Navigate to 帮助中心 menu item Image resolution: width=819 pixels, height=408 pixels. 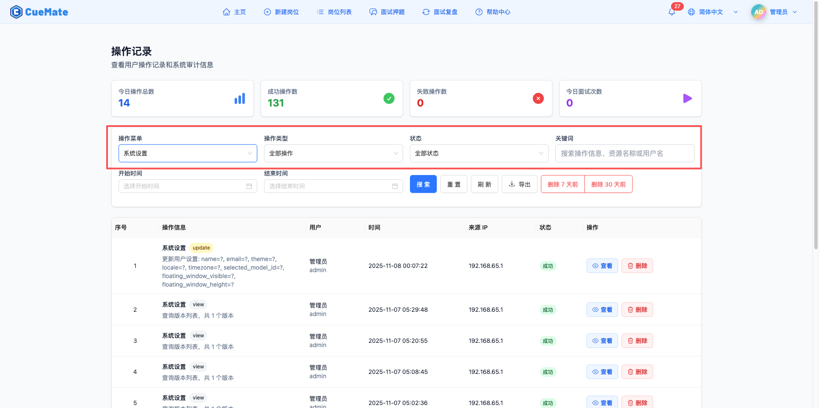tap(493, 12)
